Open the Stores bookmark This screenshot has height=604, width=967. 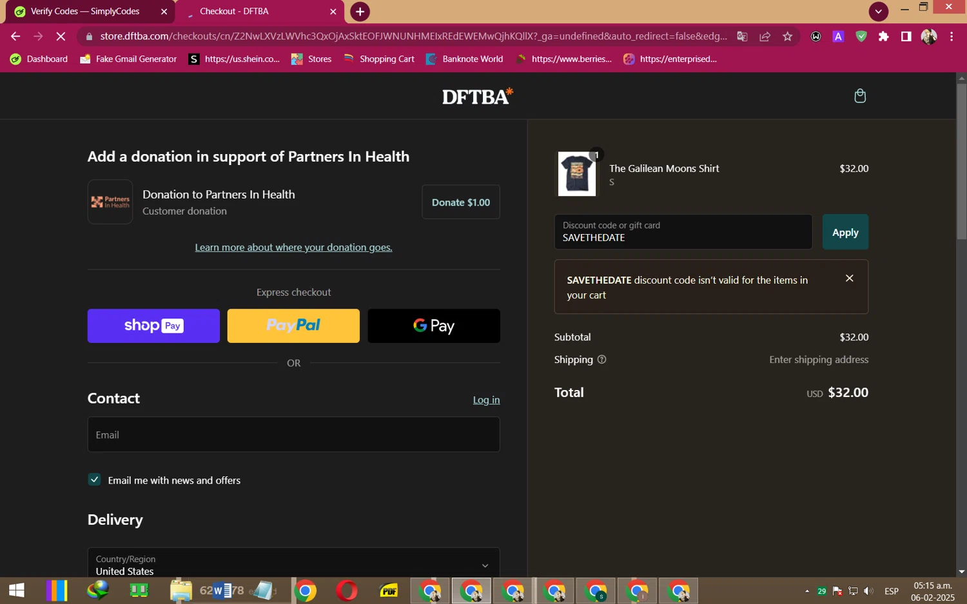[311, 59]
